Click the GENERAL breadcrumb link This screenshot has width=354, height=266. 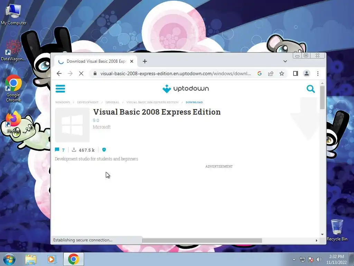pos(112,102)
